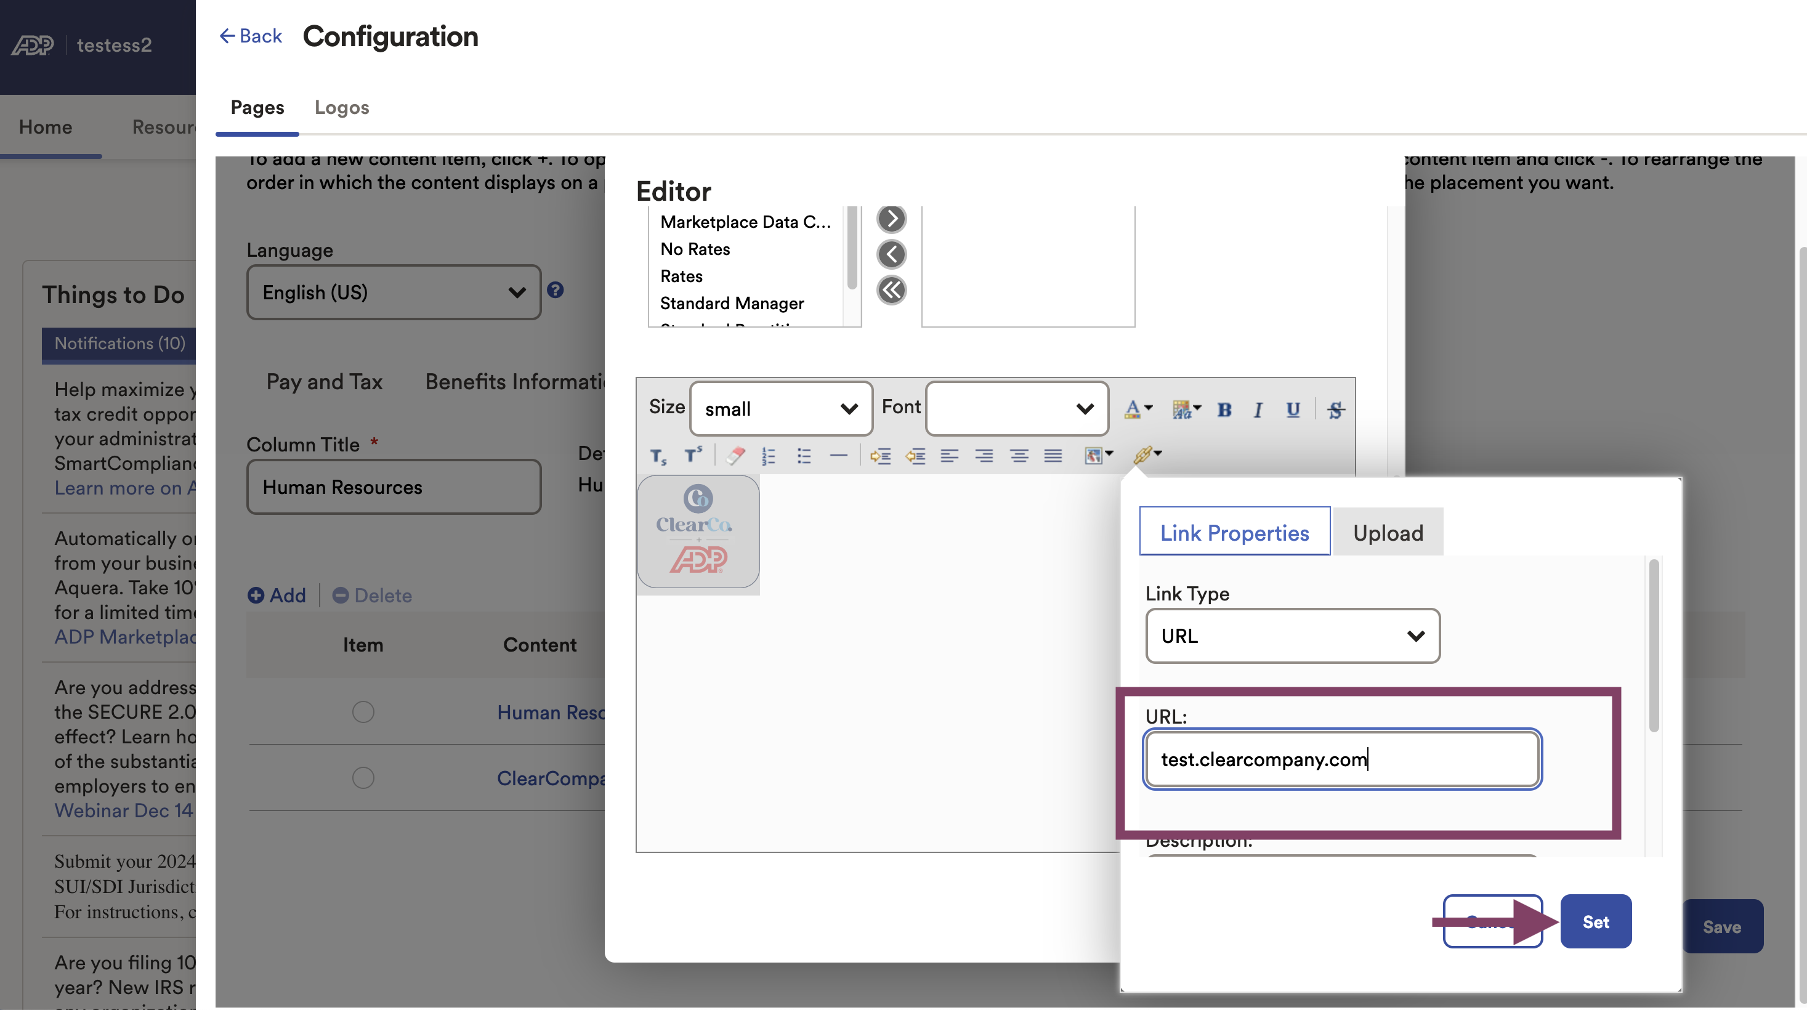Click the Save button
Image resolution: width=1807 pixels, height=1010 pixels.
click(x=1722, y=926)
